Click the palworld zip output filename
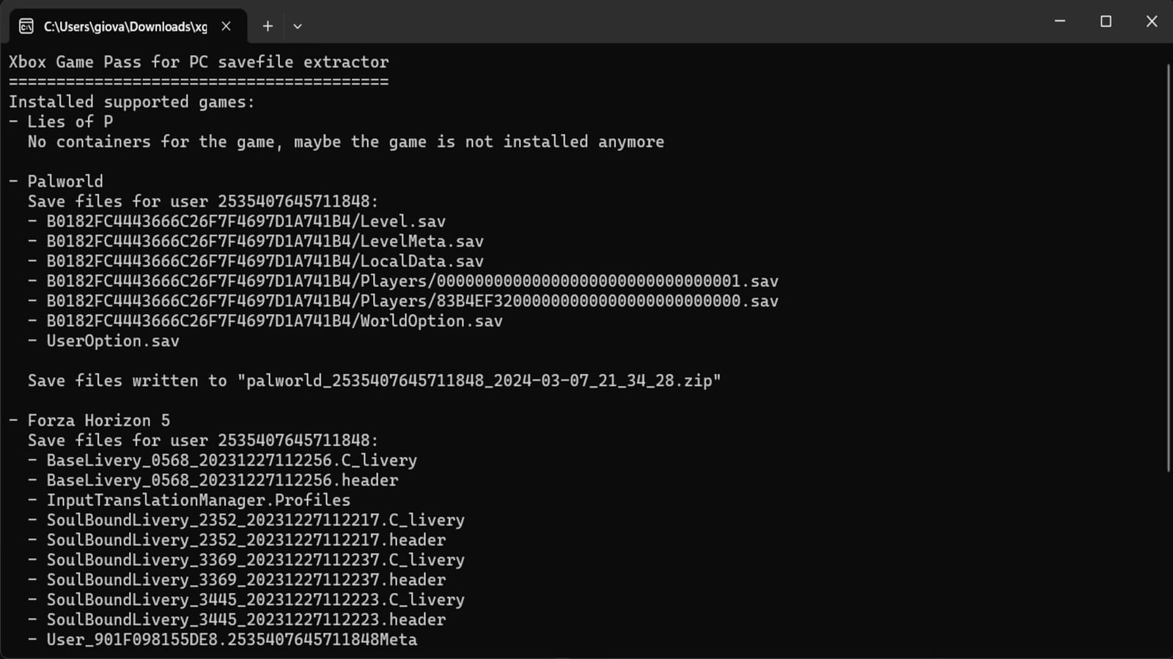 point(477,380)
